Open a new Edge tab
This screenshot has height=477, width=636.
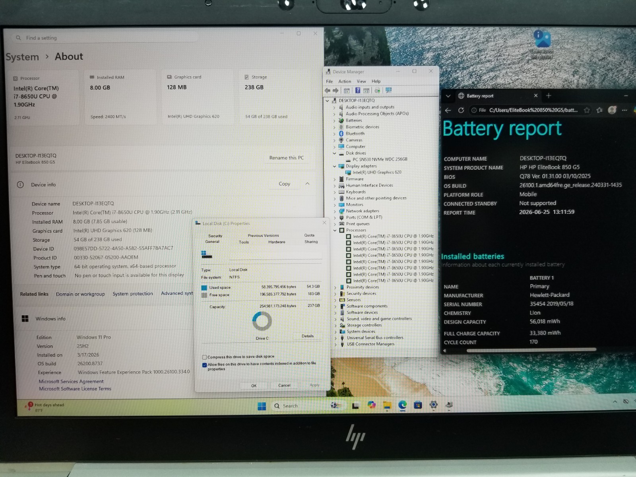549,95
